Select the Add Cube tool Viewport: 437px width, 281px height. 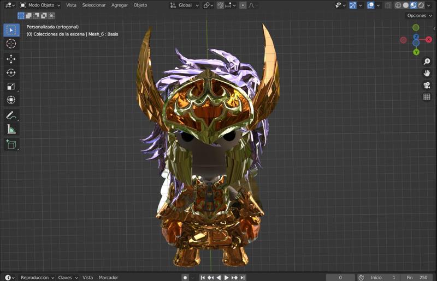(11, 144)
